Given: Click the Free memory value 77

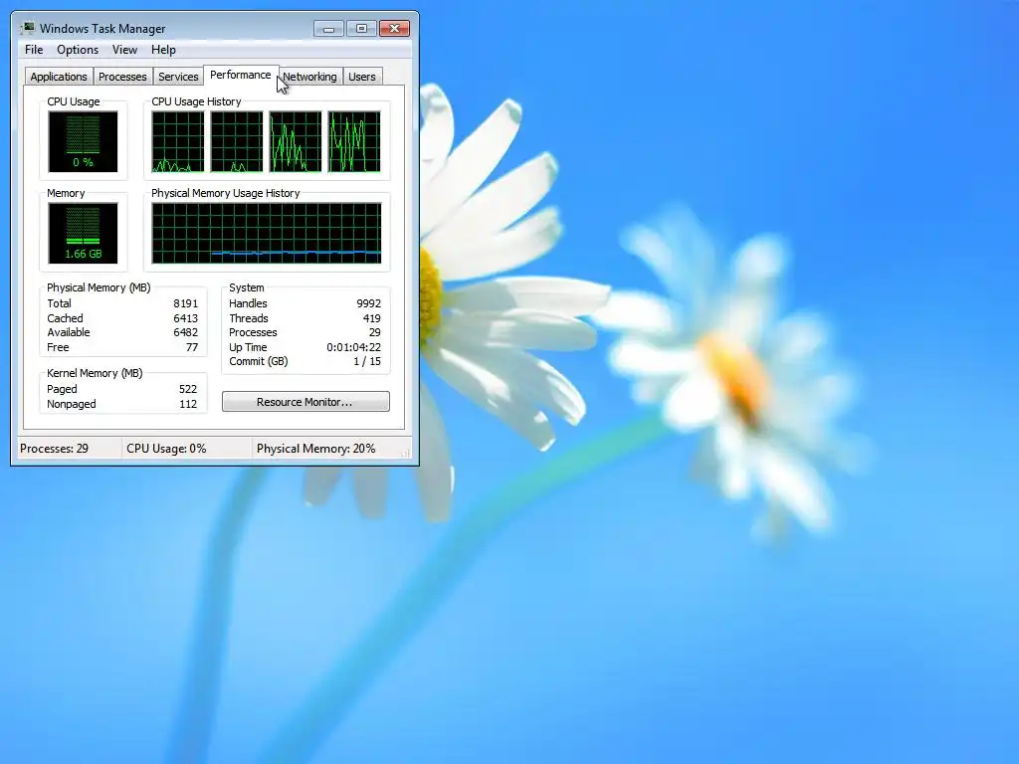Looking at the screenshot, I should (192, 347).
